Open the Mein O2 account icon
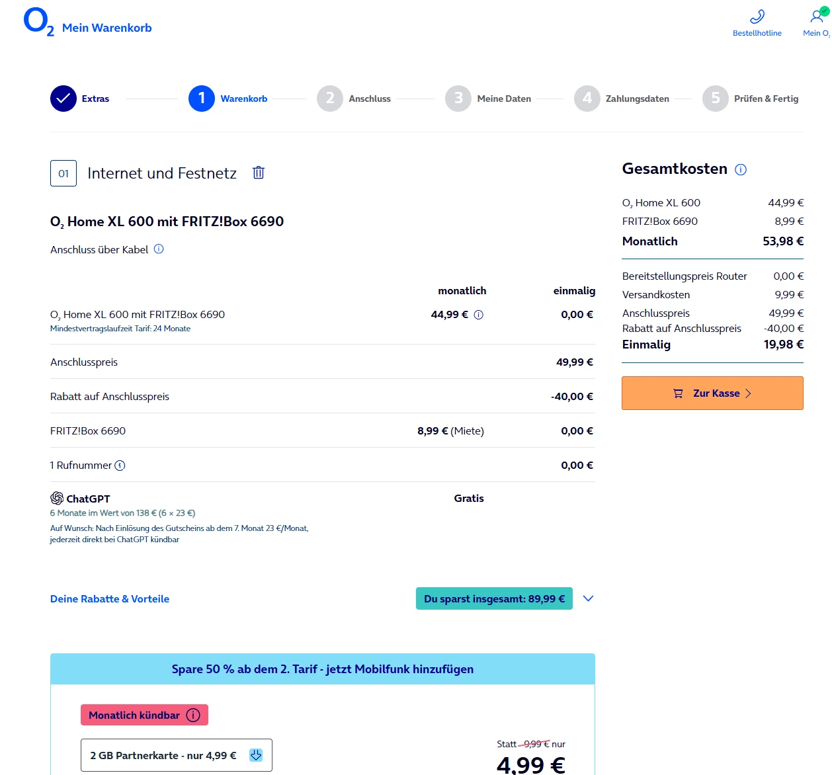The height and width of the screenshot is (775, 832). pos(817,17)
